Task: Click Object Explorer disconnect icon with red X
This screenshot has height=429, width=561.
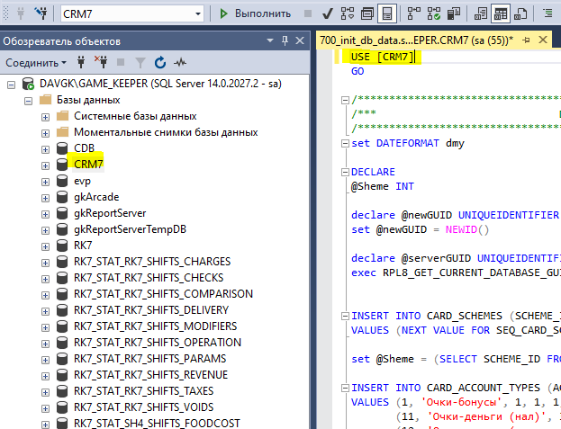Action: (x=101, y=62)
